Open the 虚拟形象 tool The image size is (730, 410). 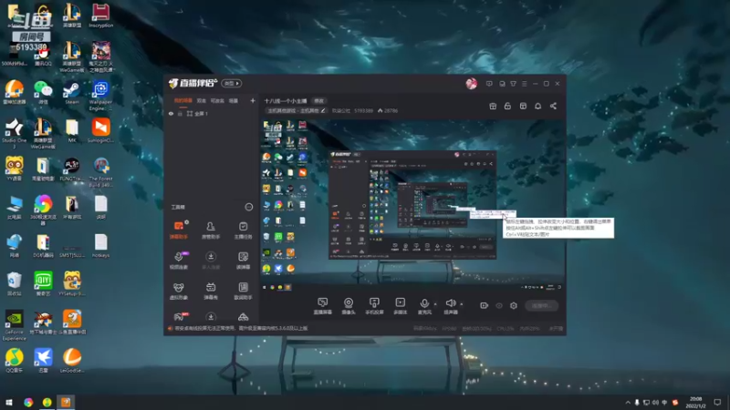pos(179,291)
